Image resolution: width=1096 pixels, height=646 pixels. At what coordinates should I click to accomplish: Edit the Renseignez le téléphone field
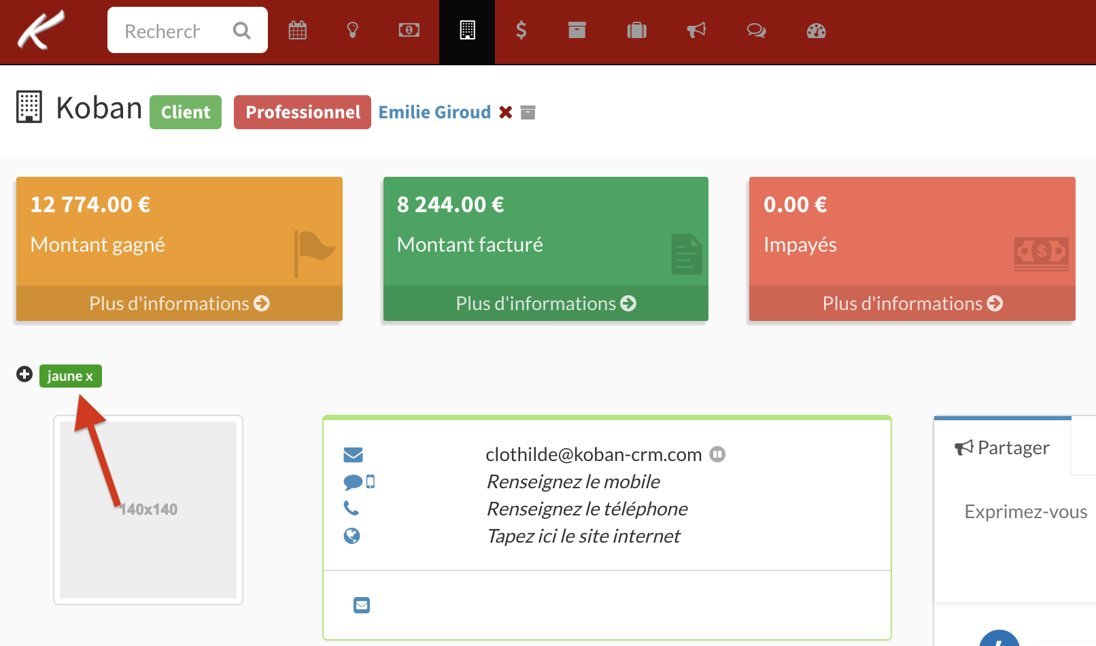[x=587, y=509]
